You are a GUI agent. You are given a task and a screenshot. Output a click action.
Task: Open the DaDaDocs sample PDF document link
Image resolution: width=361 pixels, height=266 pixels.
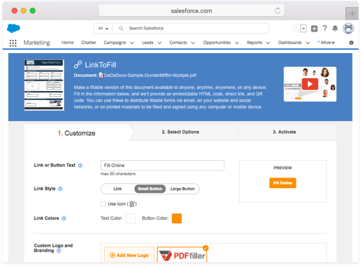(x=150, y=76)
